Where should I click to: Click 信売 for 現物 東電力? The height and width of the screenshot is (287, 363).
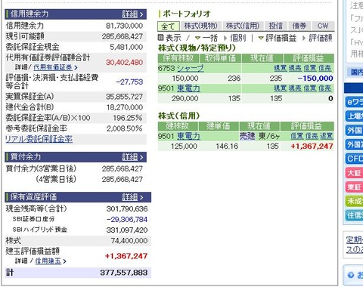point(324,88)
